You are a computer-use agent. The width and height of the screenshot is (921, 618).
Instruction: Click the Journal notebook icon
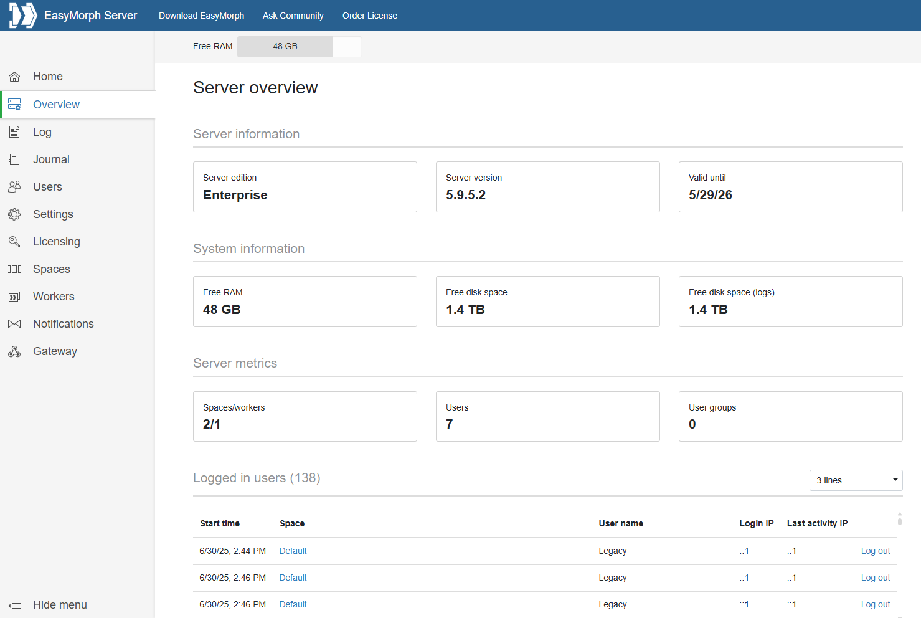(x=14, y=159)
